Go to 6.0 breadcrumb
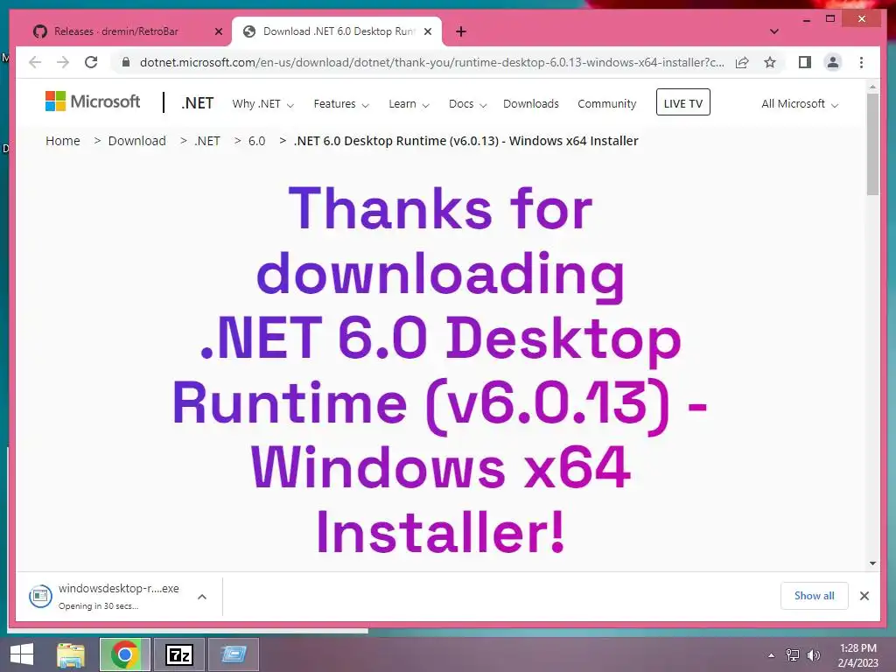Viewport: 896px width, 672px height. [x=256, y=141]
